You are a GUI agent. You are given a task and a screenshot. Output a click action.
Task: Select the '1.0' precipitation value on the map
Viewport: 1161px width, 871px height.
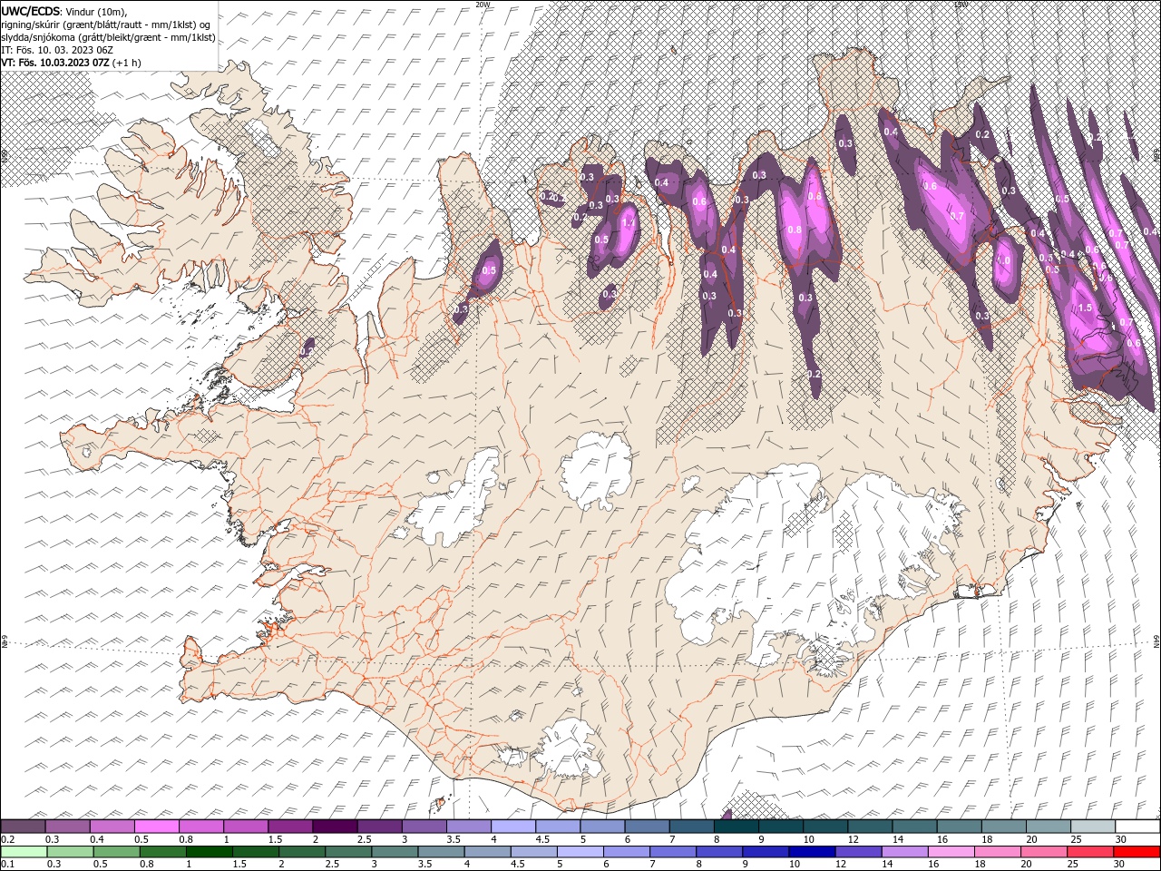[1003, 260]
